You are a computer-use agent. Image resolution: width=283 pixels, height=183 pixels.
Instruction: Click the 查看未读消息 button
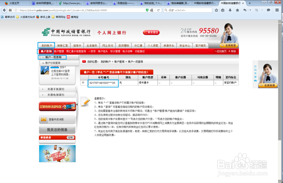[x=57, y=119]
